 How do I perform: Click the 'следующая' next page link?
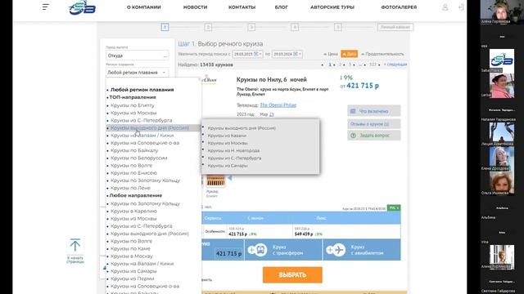[x=395, y=65]
